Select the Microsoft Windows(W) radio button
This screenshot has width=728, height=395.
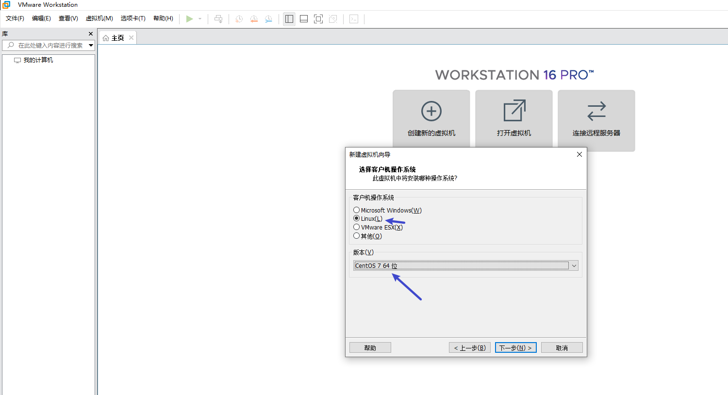pos(357,210)
